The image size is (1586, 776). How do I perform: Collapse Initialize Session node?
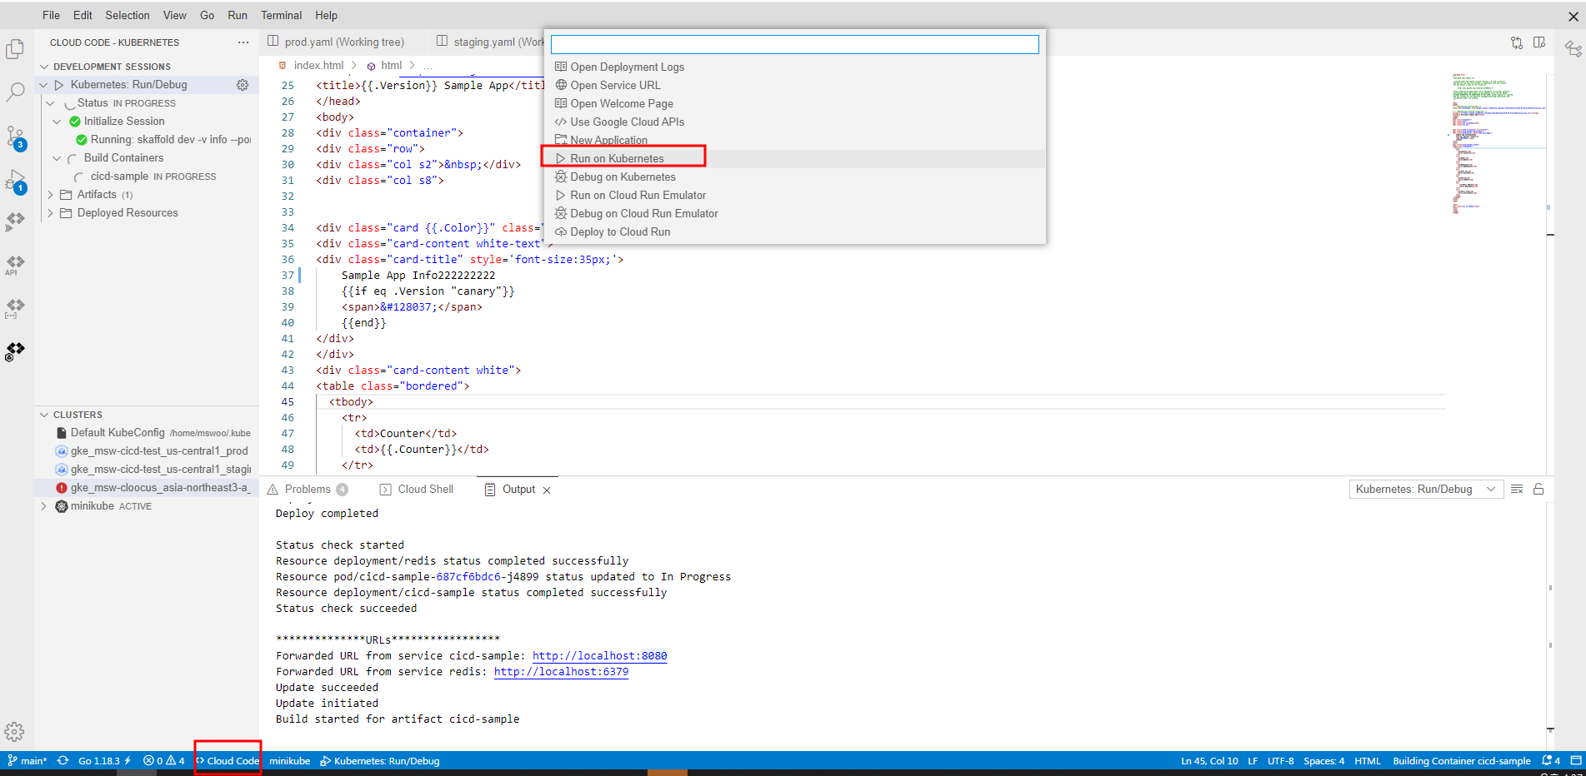click(58, 122)
